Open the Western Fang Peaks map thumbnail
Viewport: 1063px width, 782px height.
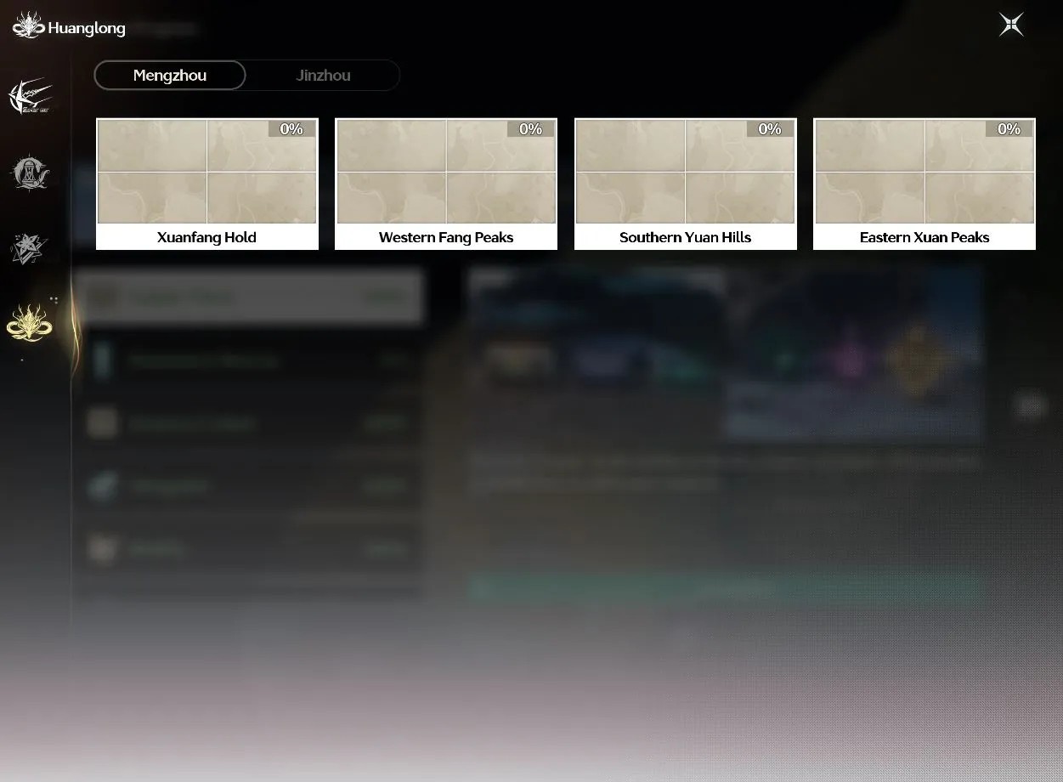pyautogui.click(x=446, y=172)
